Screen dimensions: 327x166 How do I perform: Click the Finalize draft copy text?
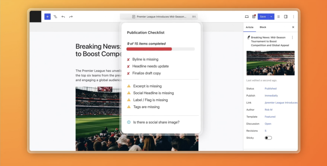[146, 73]
